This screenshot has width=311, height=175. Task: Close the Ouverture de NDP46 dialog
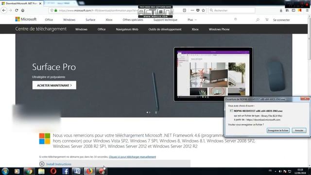click(x=305, y=99)
